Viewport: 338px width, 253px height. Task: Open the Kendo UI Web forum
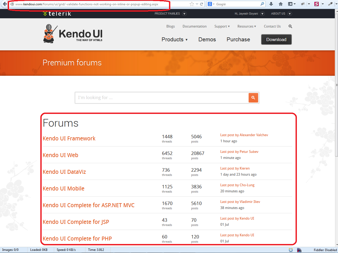pos(60,155)
